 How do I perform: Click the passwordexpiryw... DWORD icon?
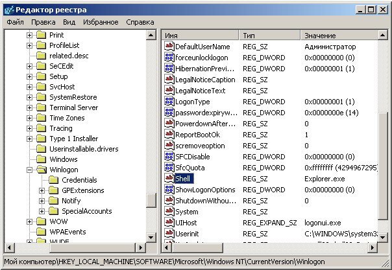click(x=169, y=113)
